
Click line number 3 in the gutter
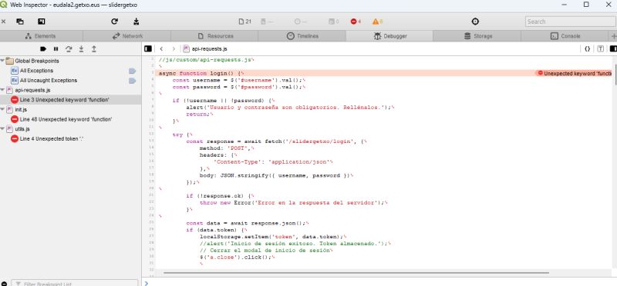tap(152, 73)
